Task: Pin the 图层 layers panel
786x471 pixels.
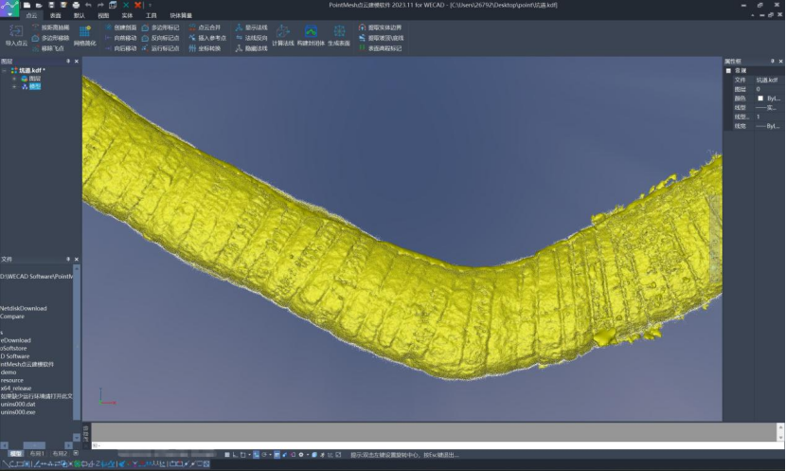Action: click(68, 62)
